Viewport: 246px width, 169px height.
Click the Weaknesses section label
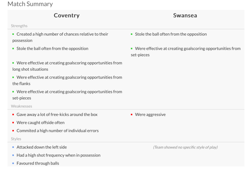pyautogui.click(x=21, y=106)
